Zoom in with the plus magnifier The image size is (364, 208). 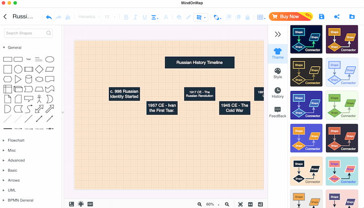pos(199,204)
